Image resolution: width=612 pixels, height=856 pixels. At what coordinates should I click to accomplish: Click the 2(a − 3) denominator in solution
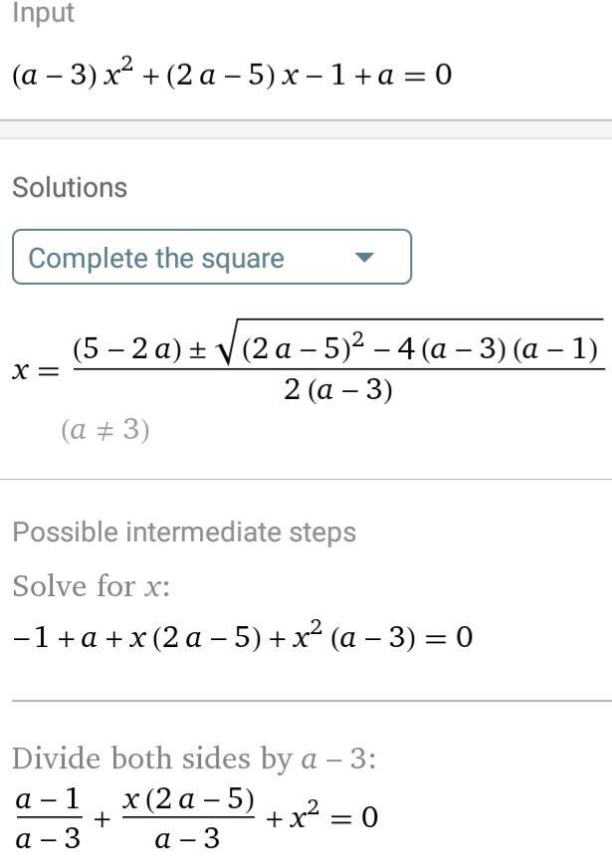338,391
